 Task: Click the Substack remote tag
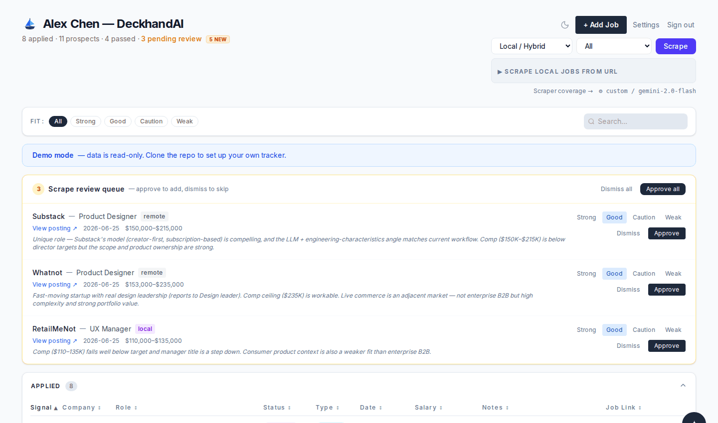[154, 216]
